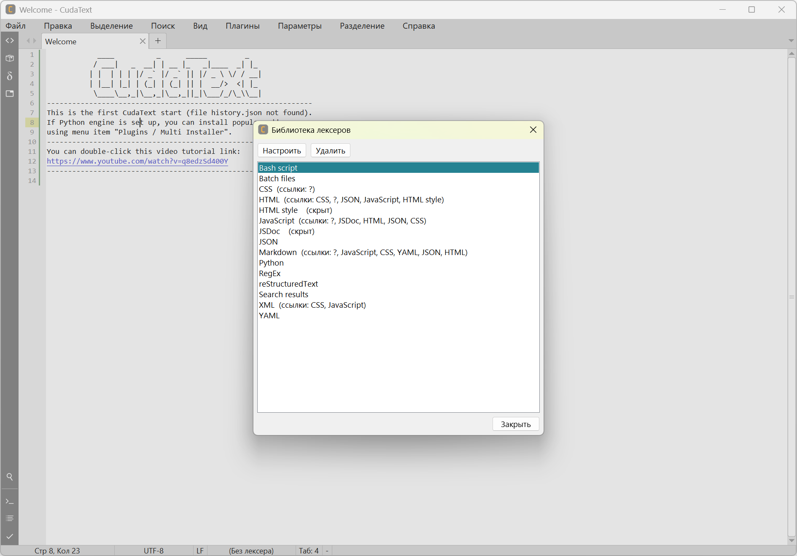Viewport: 797px width, 556px height.
Task: Click the editor vertical scrollbar up arrow
Action: (792, 54)
